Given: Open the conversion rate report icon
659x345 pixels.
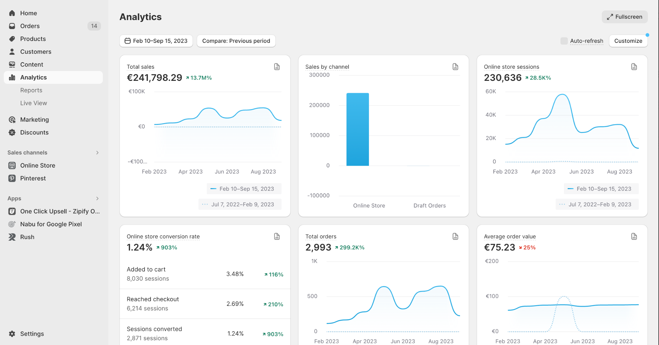Looking at the screenshot, I should pyautogui.click(x=277, y=237).
